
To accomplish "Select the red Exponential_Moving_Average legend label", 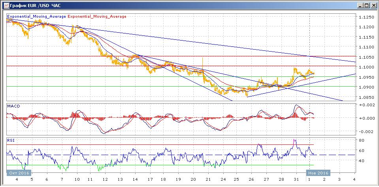I will (x=97, y=17).
